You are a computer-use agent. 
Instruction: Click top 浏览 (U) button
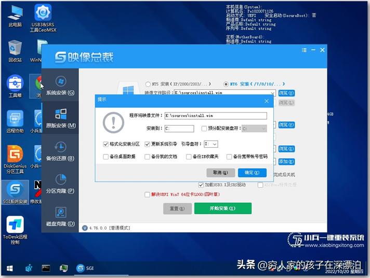(286, 93)
